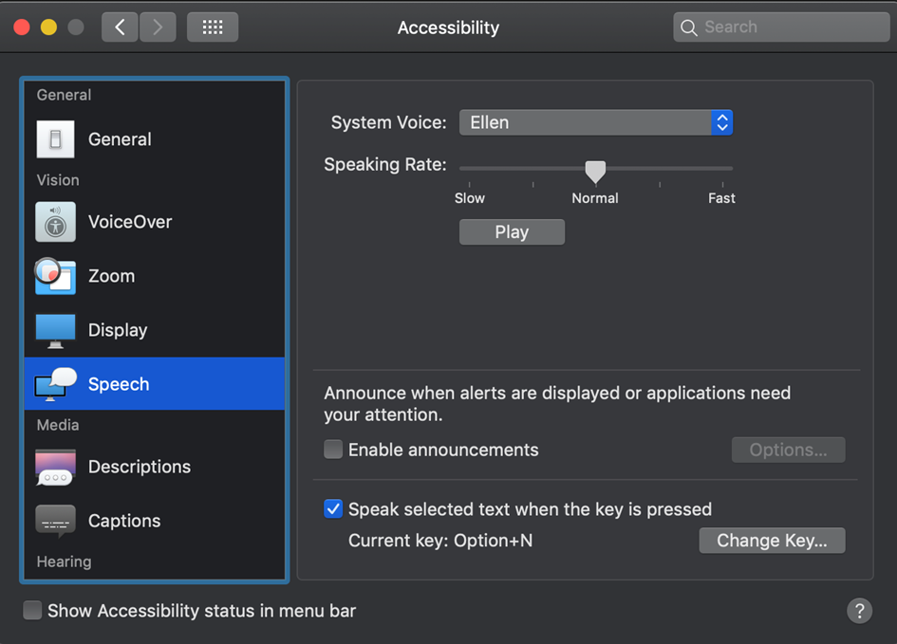
Task: Toggle Show Accessibility status in menu bar
Action: [32, 611]
